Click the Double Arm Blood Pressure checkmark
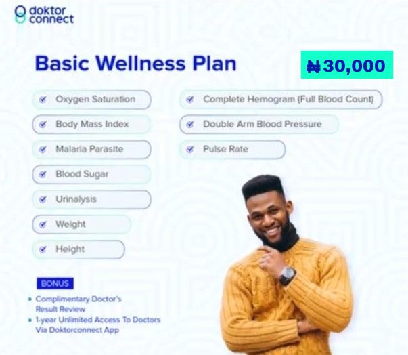 click(190, 124)
